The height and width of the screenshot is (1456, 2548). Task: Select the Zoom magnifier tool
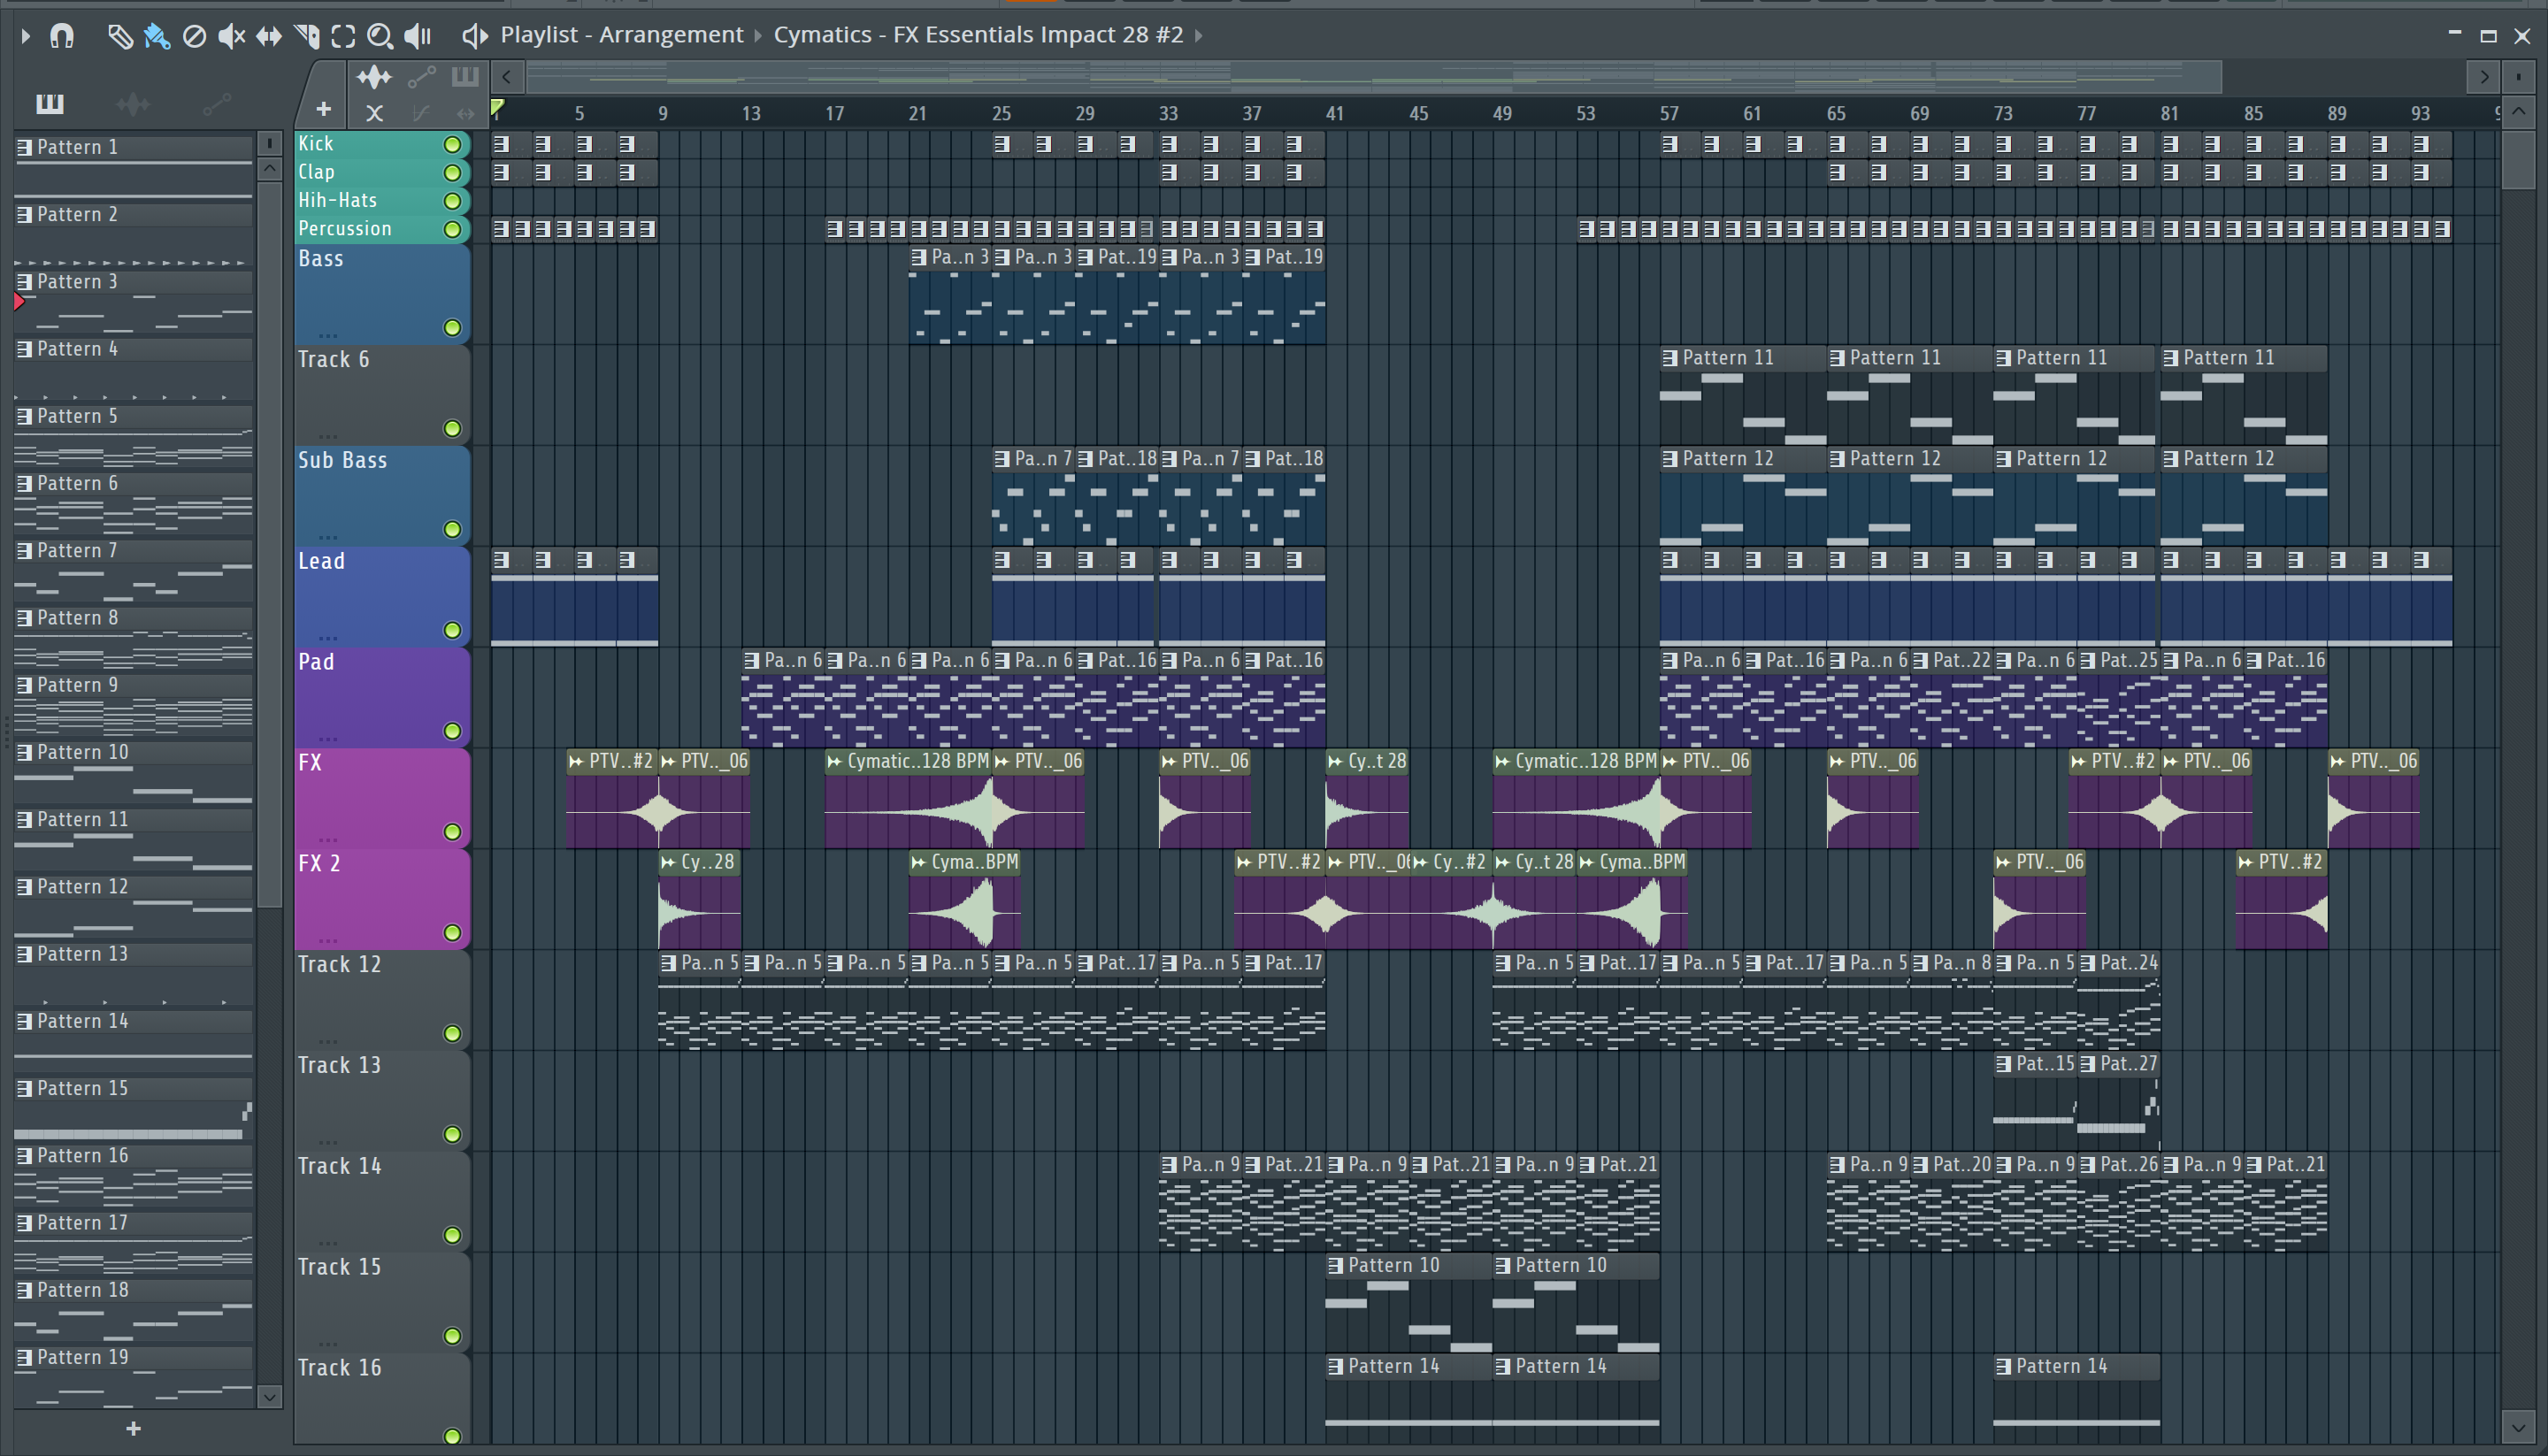[379, 37]
